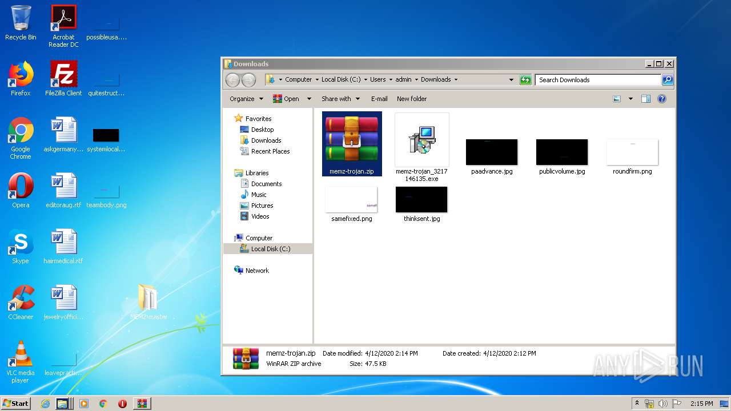This screenshot has width=731, height=411.
Task: Refresh the Downloads folder view
Action: 525,80
